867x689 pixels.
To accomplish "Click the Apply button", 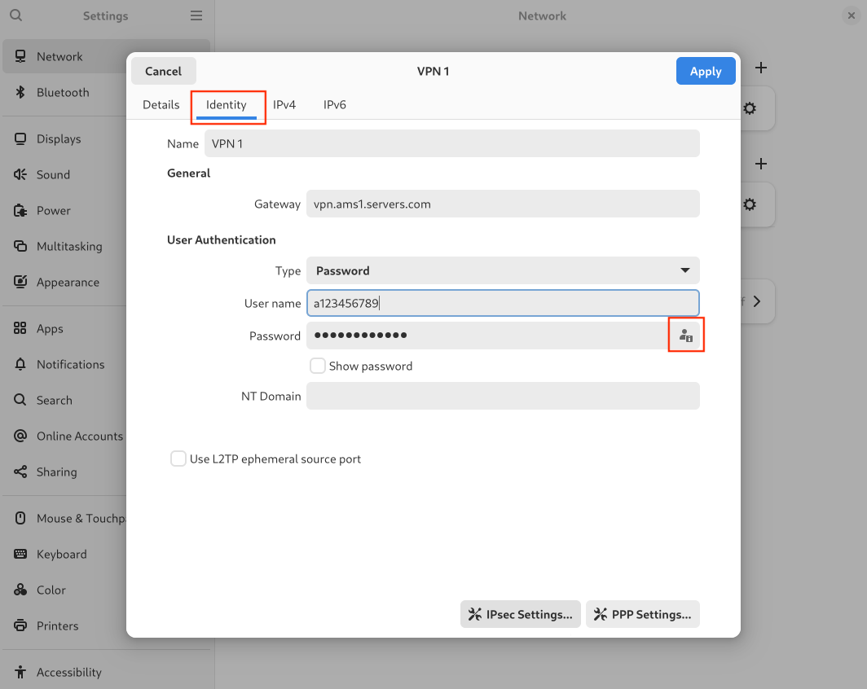I will coord(706,72).
